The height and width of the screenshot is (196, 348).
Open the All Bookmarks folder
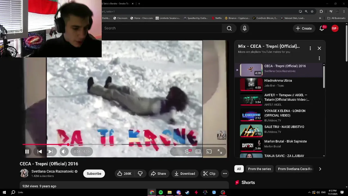tap(336, 18)
